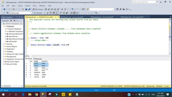The image size is (172, 97).
Task: Close the SQLQuery8.sql tab
Action: (58, 17)
